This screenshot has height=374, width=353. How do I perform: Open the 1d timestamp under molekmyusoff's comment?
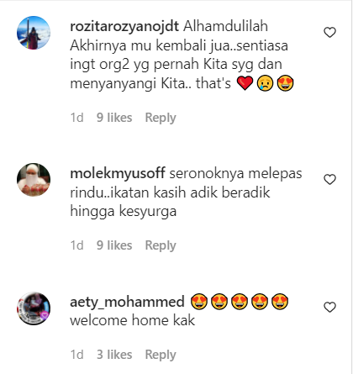(x=76, y=245)
